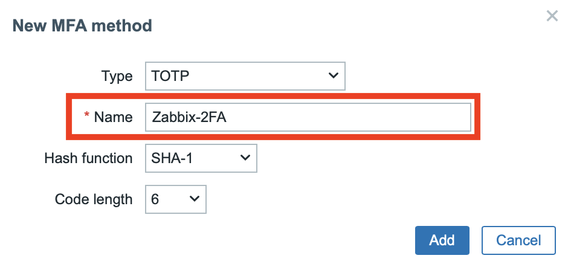The width and height of the screenshot is (568, 267).
Task: Click the chevron arrow beside code length 6
Action: (194, 199)
